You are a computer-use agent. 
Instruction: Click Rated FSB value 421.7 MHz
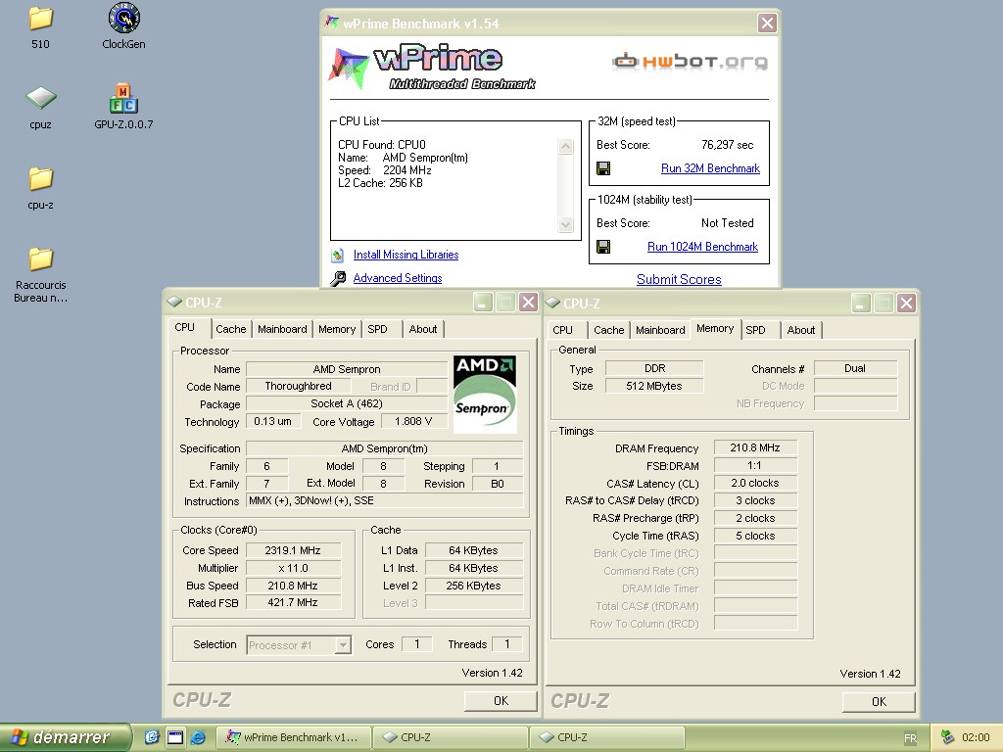coord(293,602)
